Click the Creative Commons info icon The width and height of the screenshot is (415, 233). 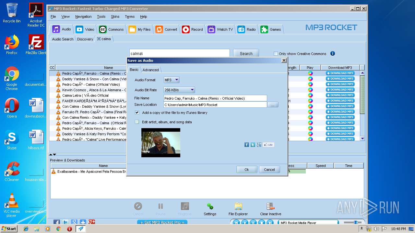click(x=332, y=53)
